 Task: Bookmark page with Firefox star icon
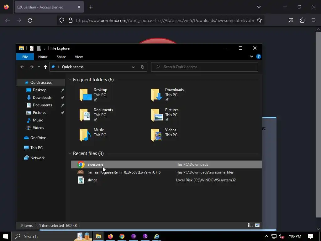tap(259, 20)
